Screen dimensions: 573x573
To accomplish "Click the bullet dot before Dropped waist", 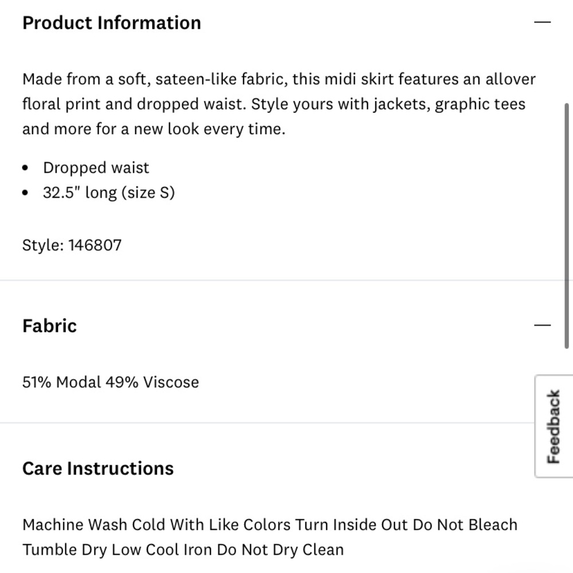I will [25, 168].
